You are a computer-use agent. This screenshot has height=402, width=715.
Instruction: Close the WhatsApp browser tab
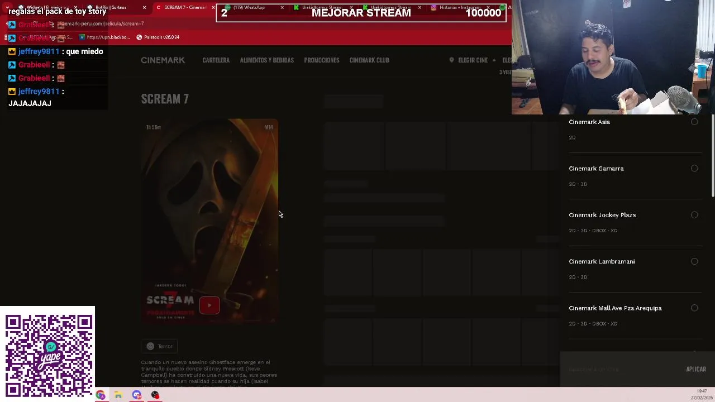click(282, 7)
